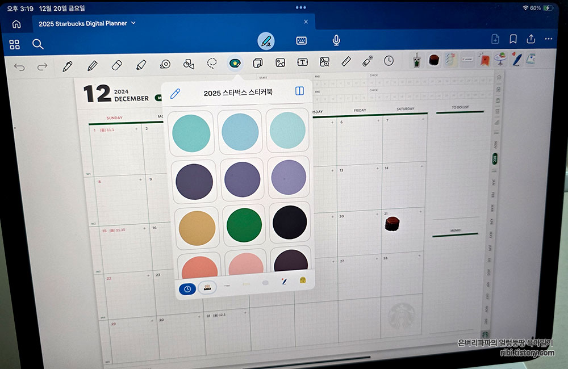Choose the dark green circle sticker
568x369 pixels.
[x=244, y=225]
